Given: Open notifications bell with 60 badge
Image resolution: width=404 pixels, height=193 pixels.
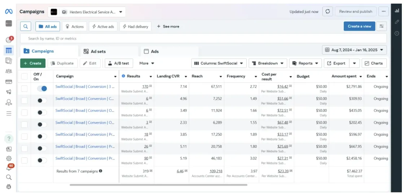Looking at the screenshot, I should pyautogui.click(x=9, y=167).
